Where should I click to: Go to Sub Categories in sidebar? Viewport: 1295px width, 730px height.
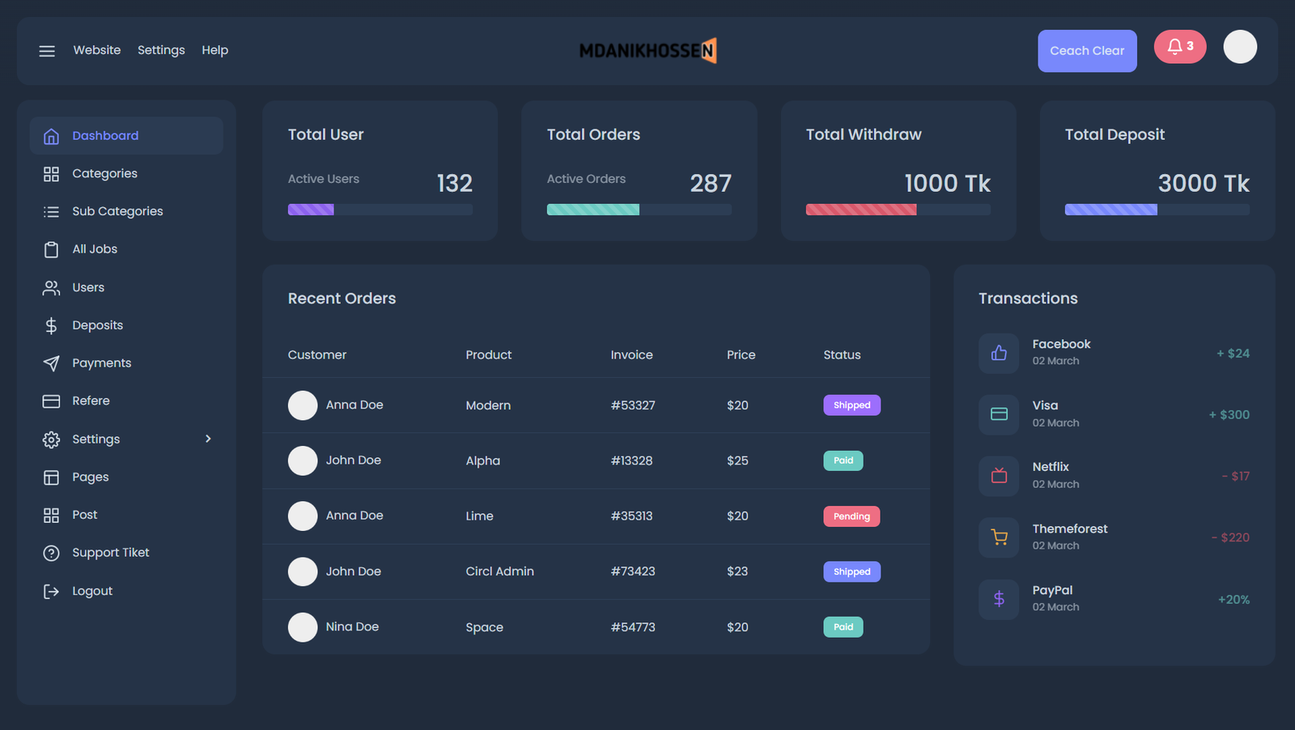click(126, 211)
